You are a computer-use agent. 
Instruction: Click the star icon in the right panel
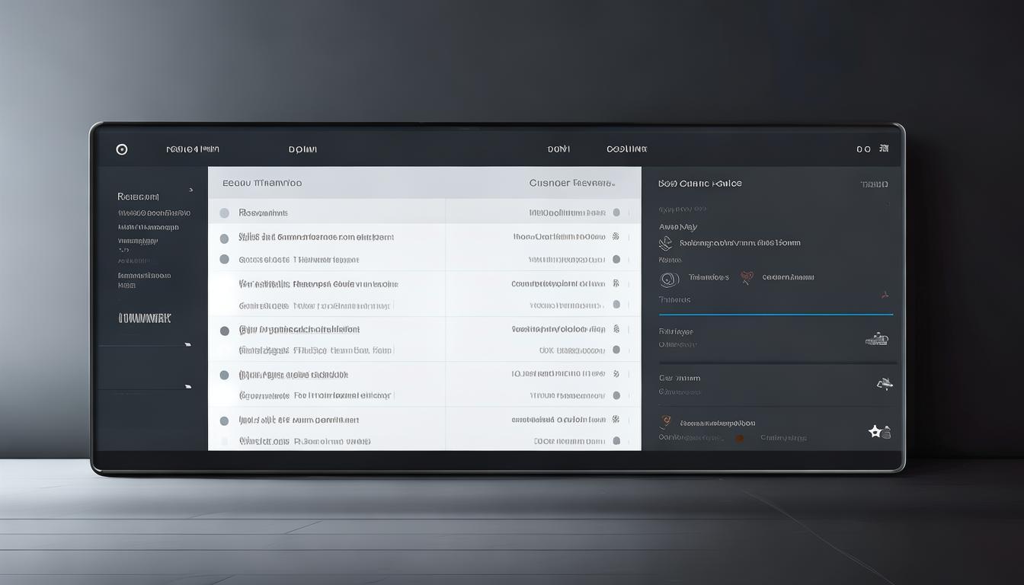(x=875, y=432)
